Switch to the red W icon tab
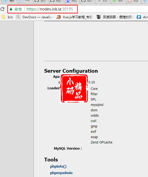This screenshot has width=148, height=177. 129,1
